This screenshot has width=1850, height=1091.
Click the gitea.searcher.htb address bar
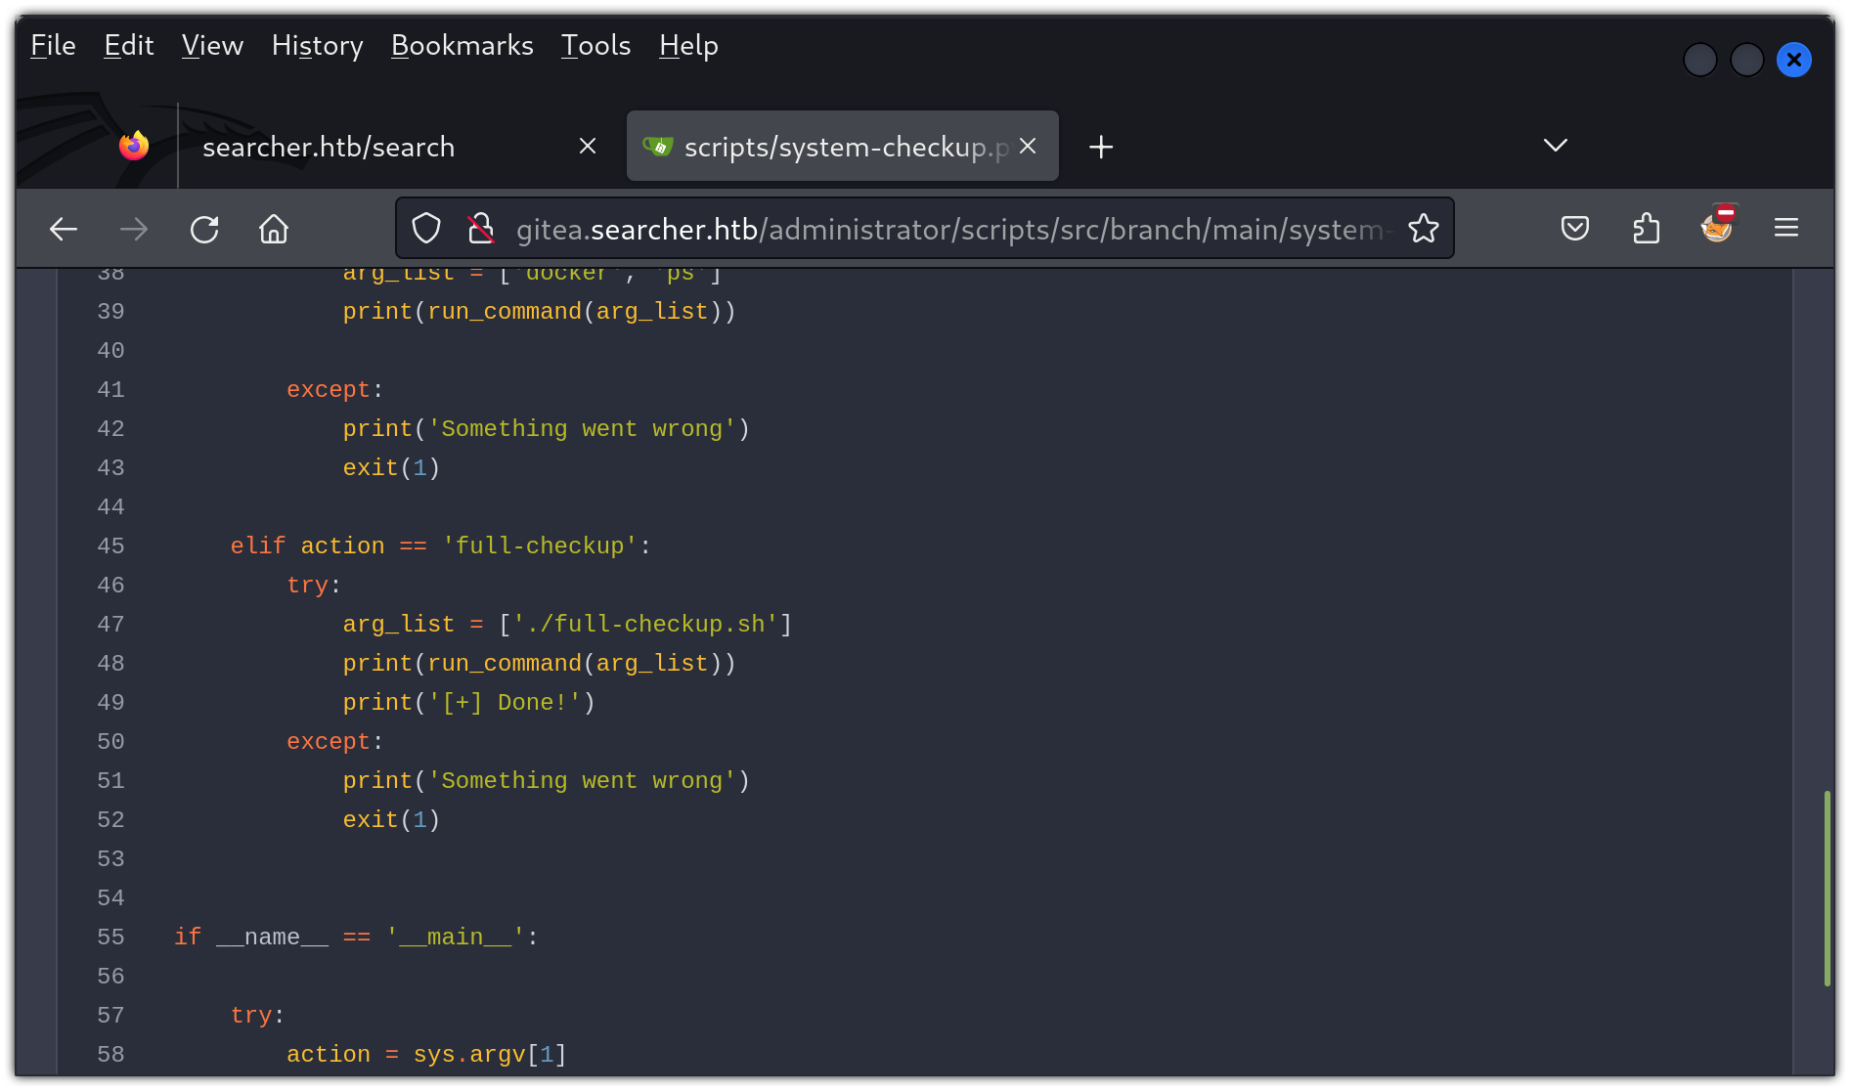948,229
